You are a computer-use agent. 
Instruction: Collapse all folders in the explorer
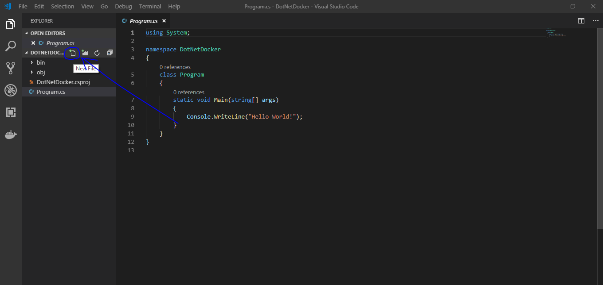[x=109, y=52]
